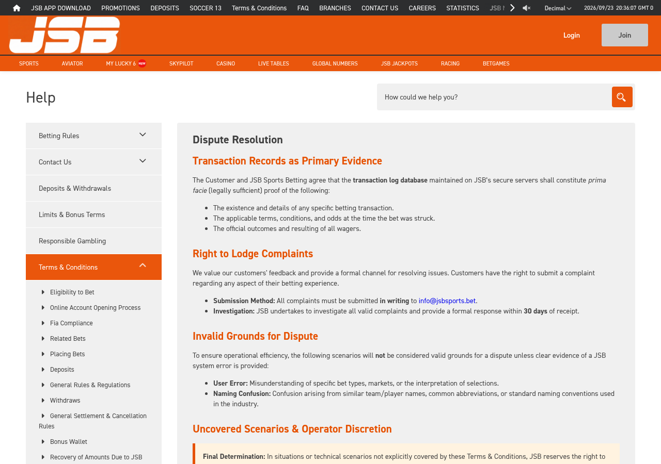Open SOCCER 13 page
The image size is (661, 464).
tap(206, 8)
